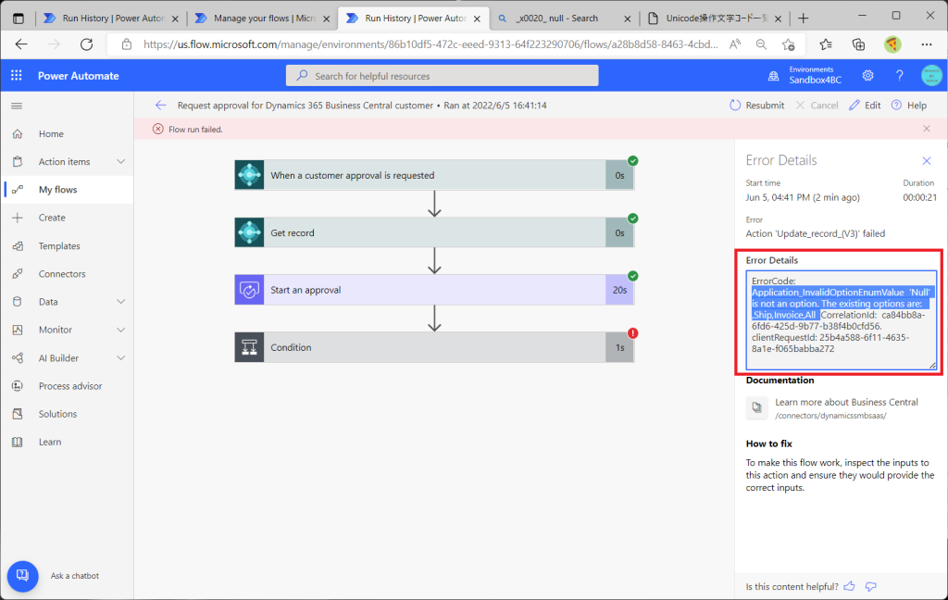Screen dimensions: 948x600
Task: Click the Connectors icon in sidebar
Action: [x=18, y=274]
